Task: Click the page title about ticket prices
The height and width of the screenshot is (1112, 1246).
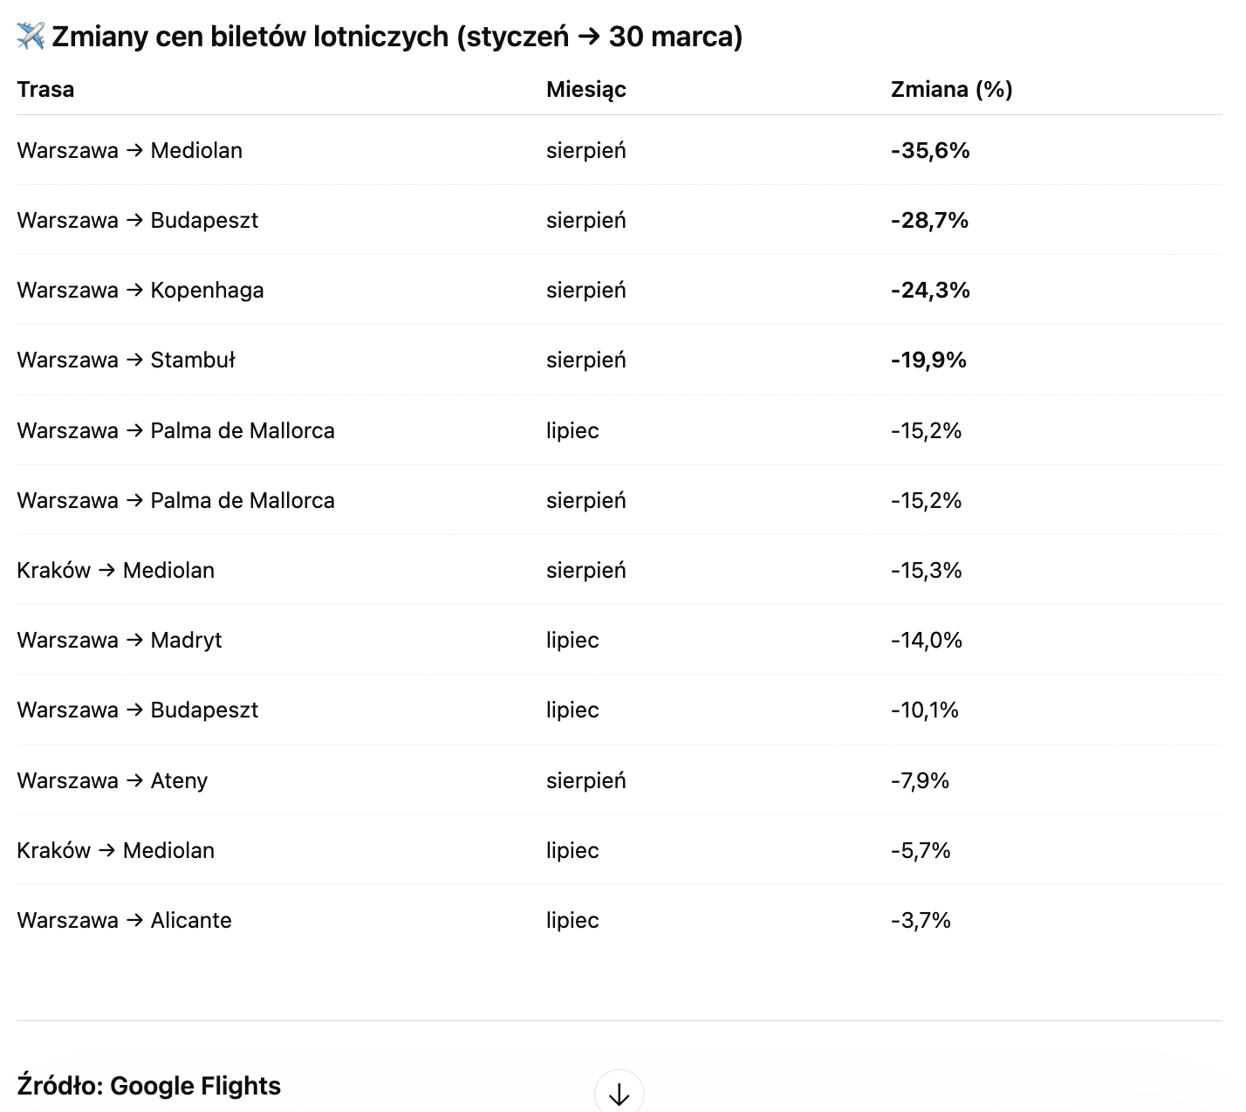Action: pyautogui.click(x=397, y=37)
